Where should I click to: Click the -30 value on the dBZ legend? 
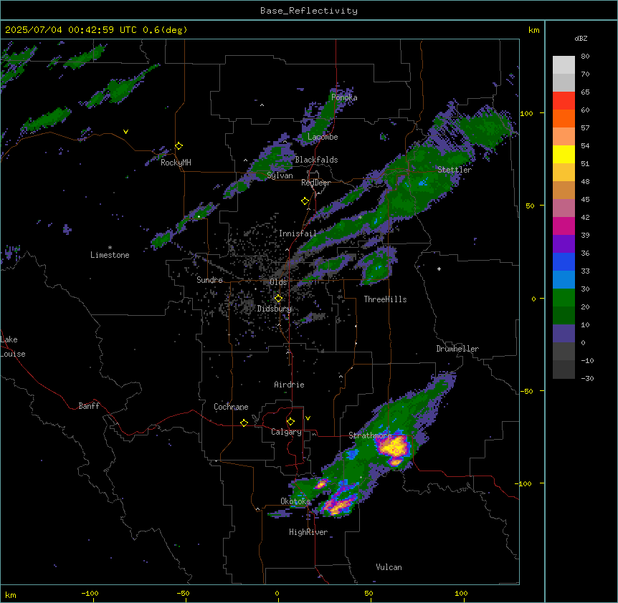pyautogui.click(x=587, y=379)
